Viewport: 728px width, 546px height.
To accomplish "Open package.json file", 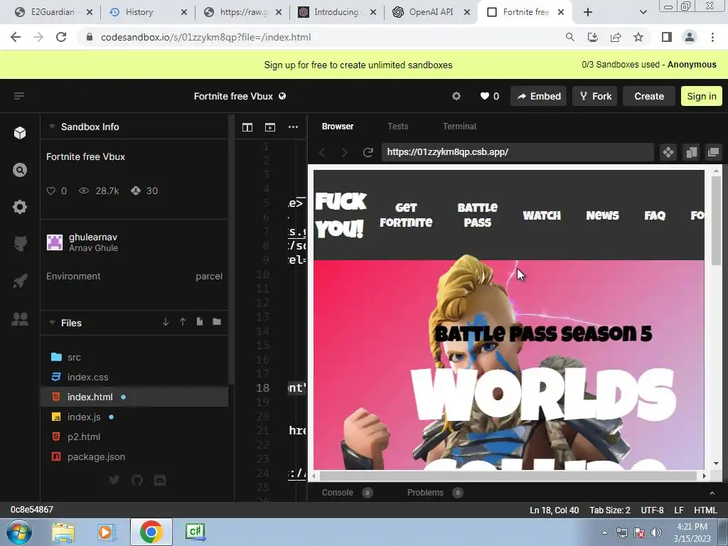I will [134, 457].
